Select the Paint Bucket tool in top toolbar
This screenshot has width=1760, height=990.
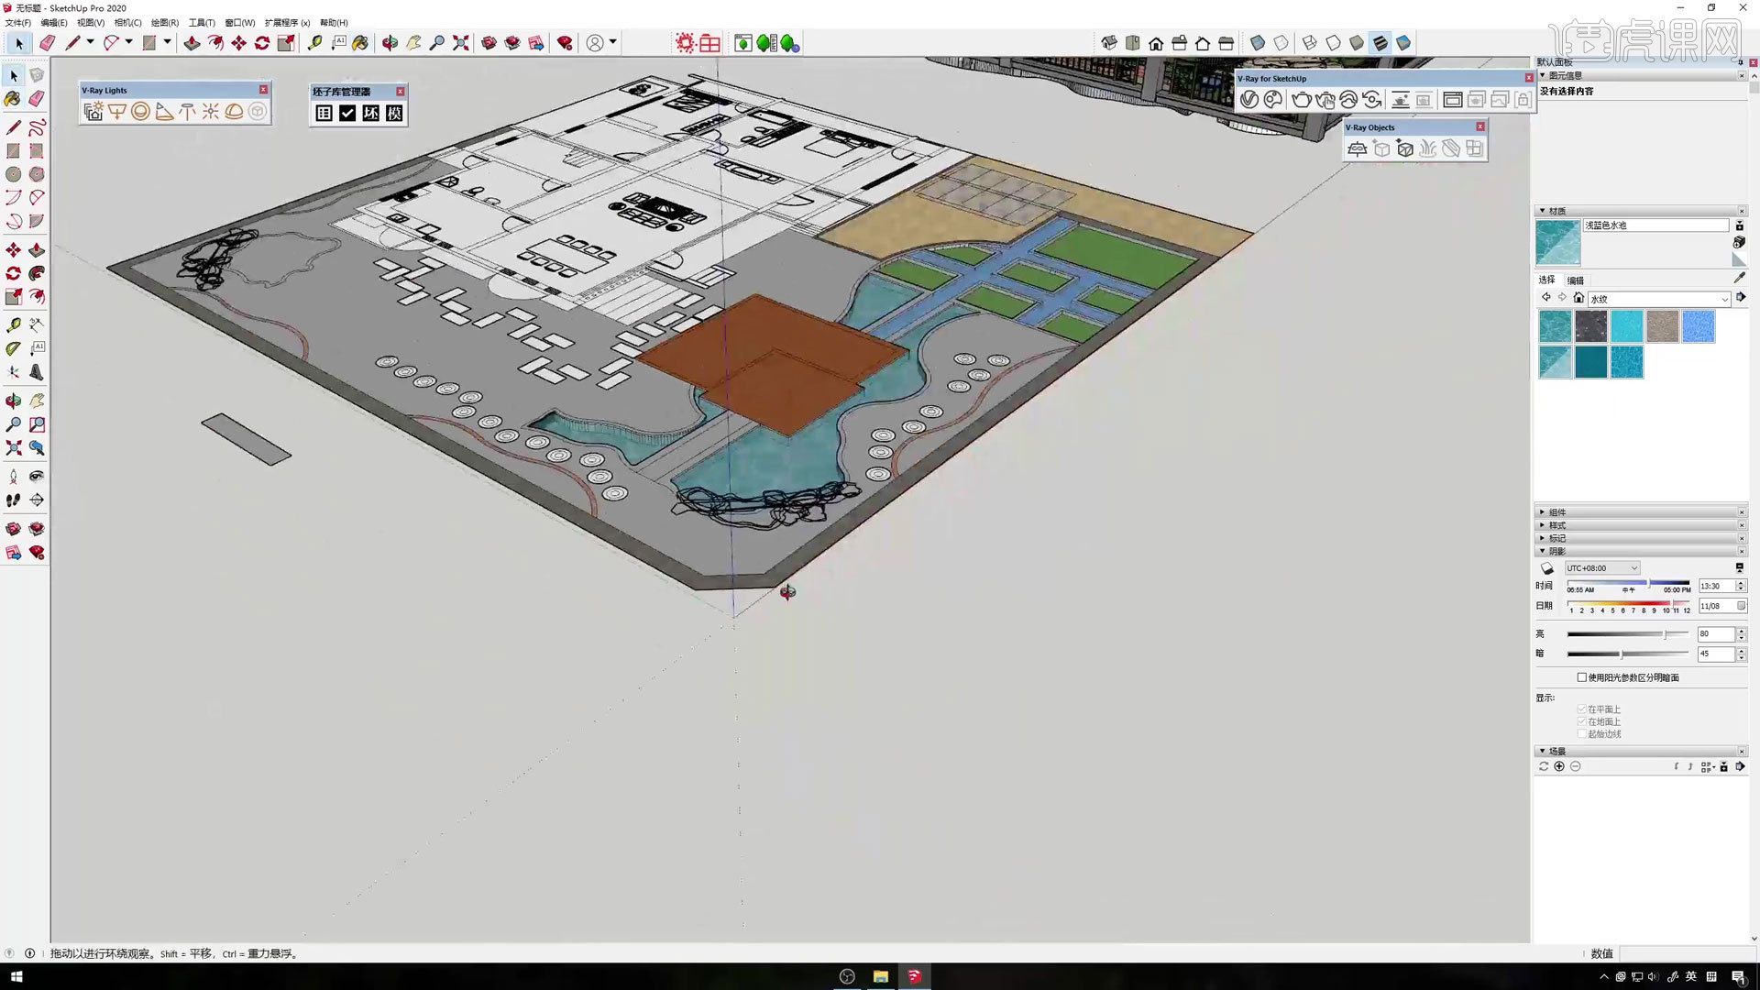[x=361, y=43]
